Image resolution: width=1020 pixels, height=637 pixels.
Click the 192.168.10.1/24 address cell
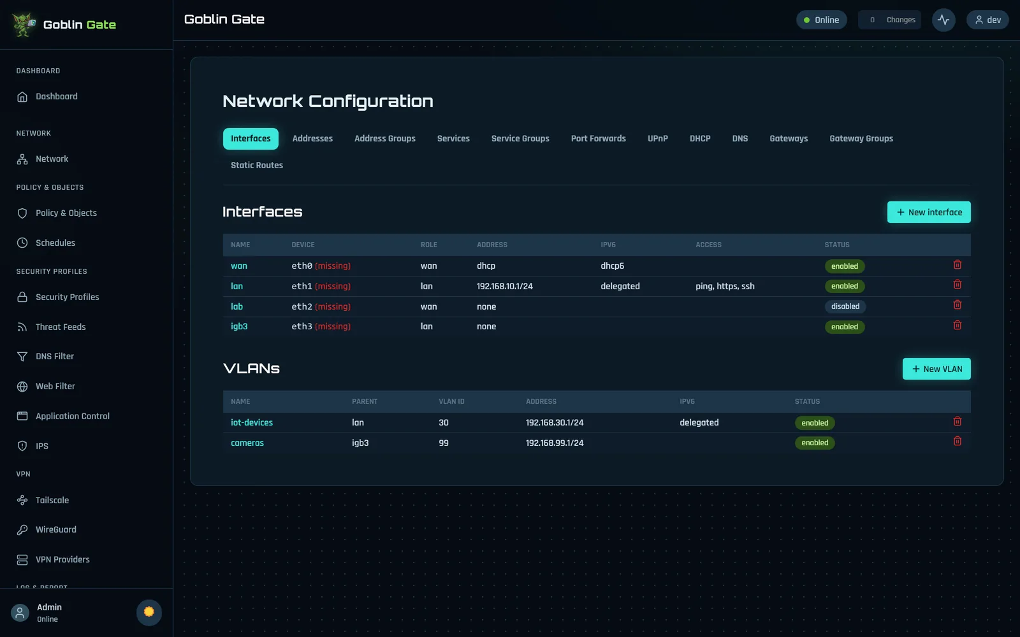pyautogui.click(x=505, y=287)
